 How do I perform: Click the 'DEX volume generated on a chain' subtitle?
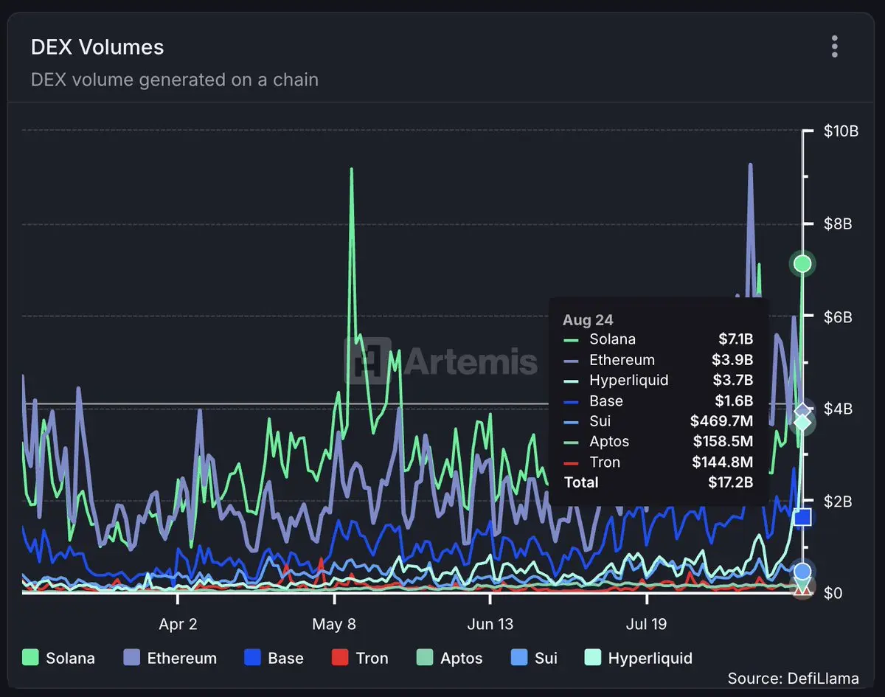pyautogui.click(x=175, y=80)
